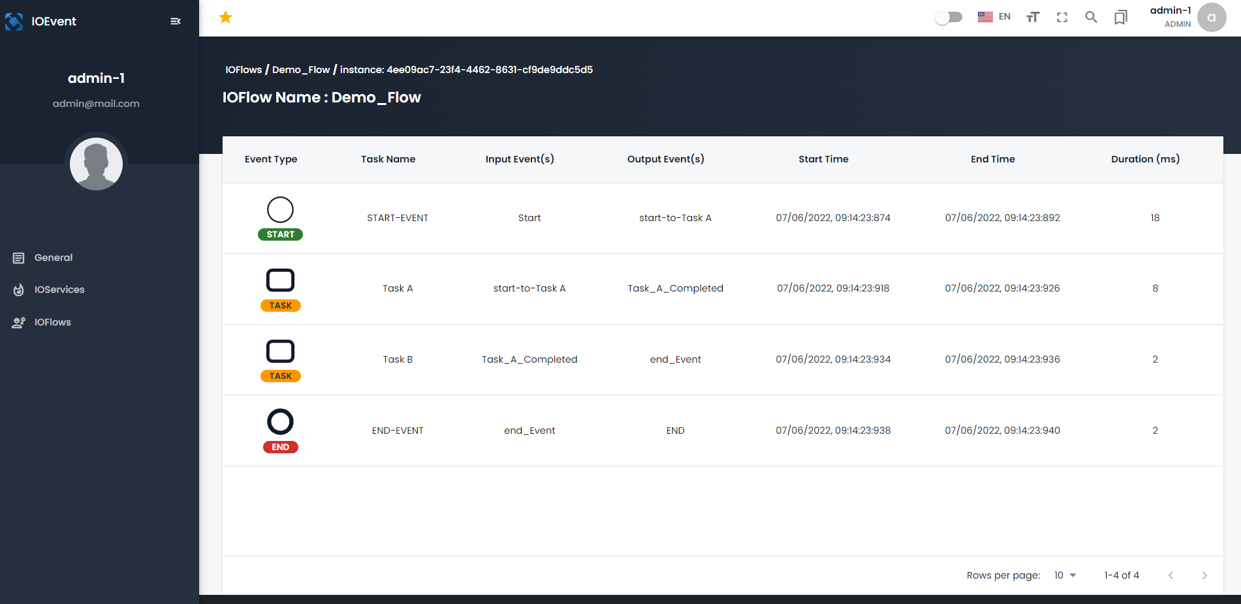Open the Rows per page dropdown

(1064, 575)
